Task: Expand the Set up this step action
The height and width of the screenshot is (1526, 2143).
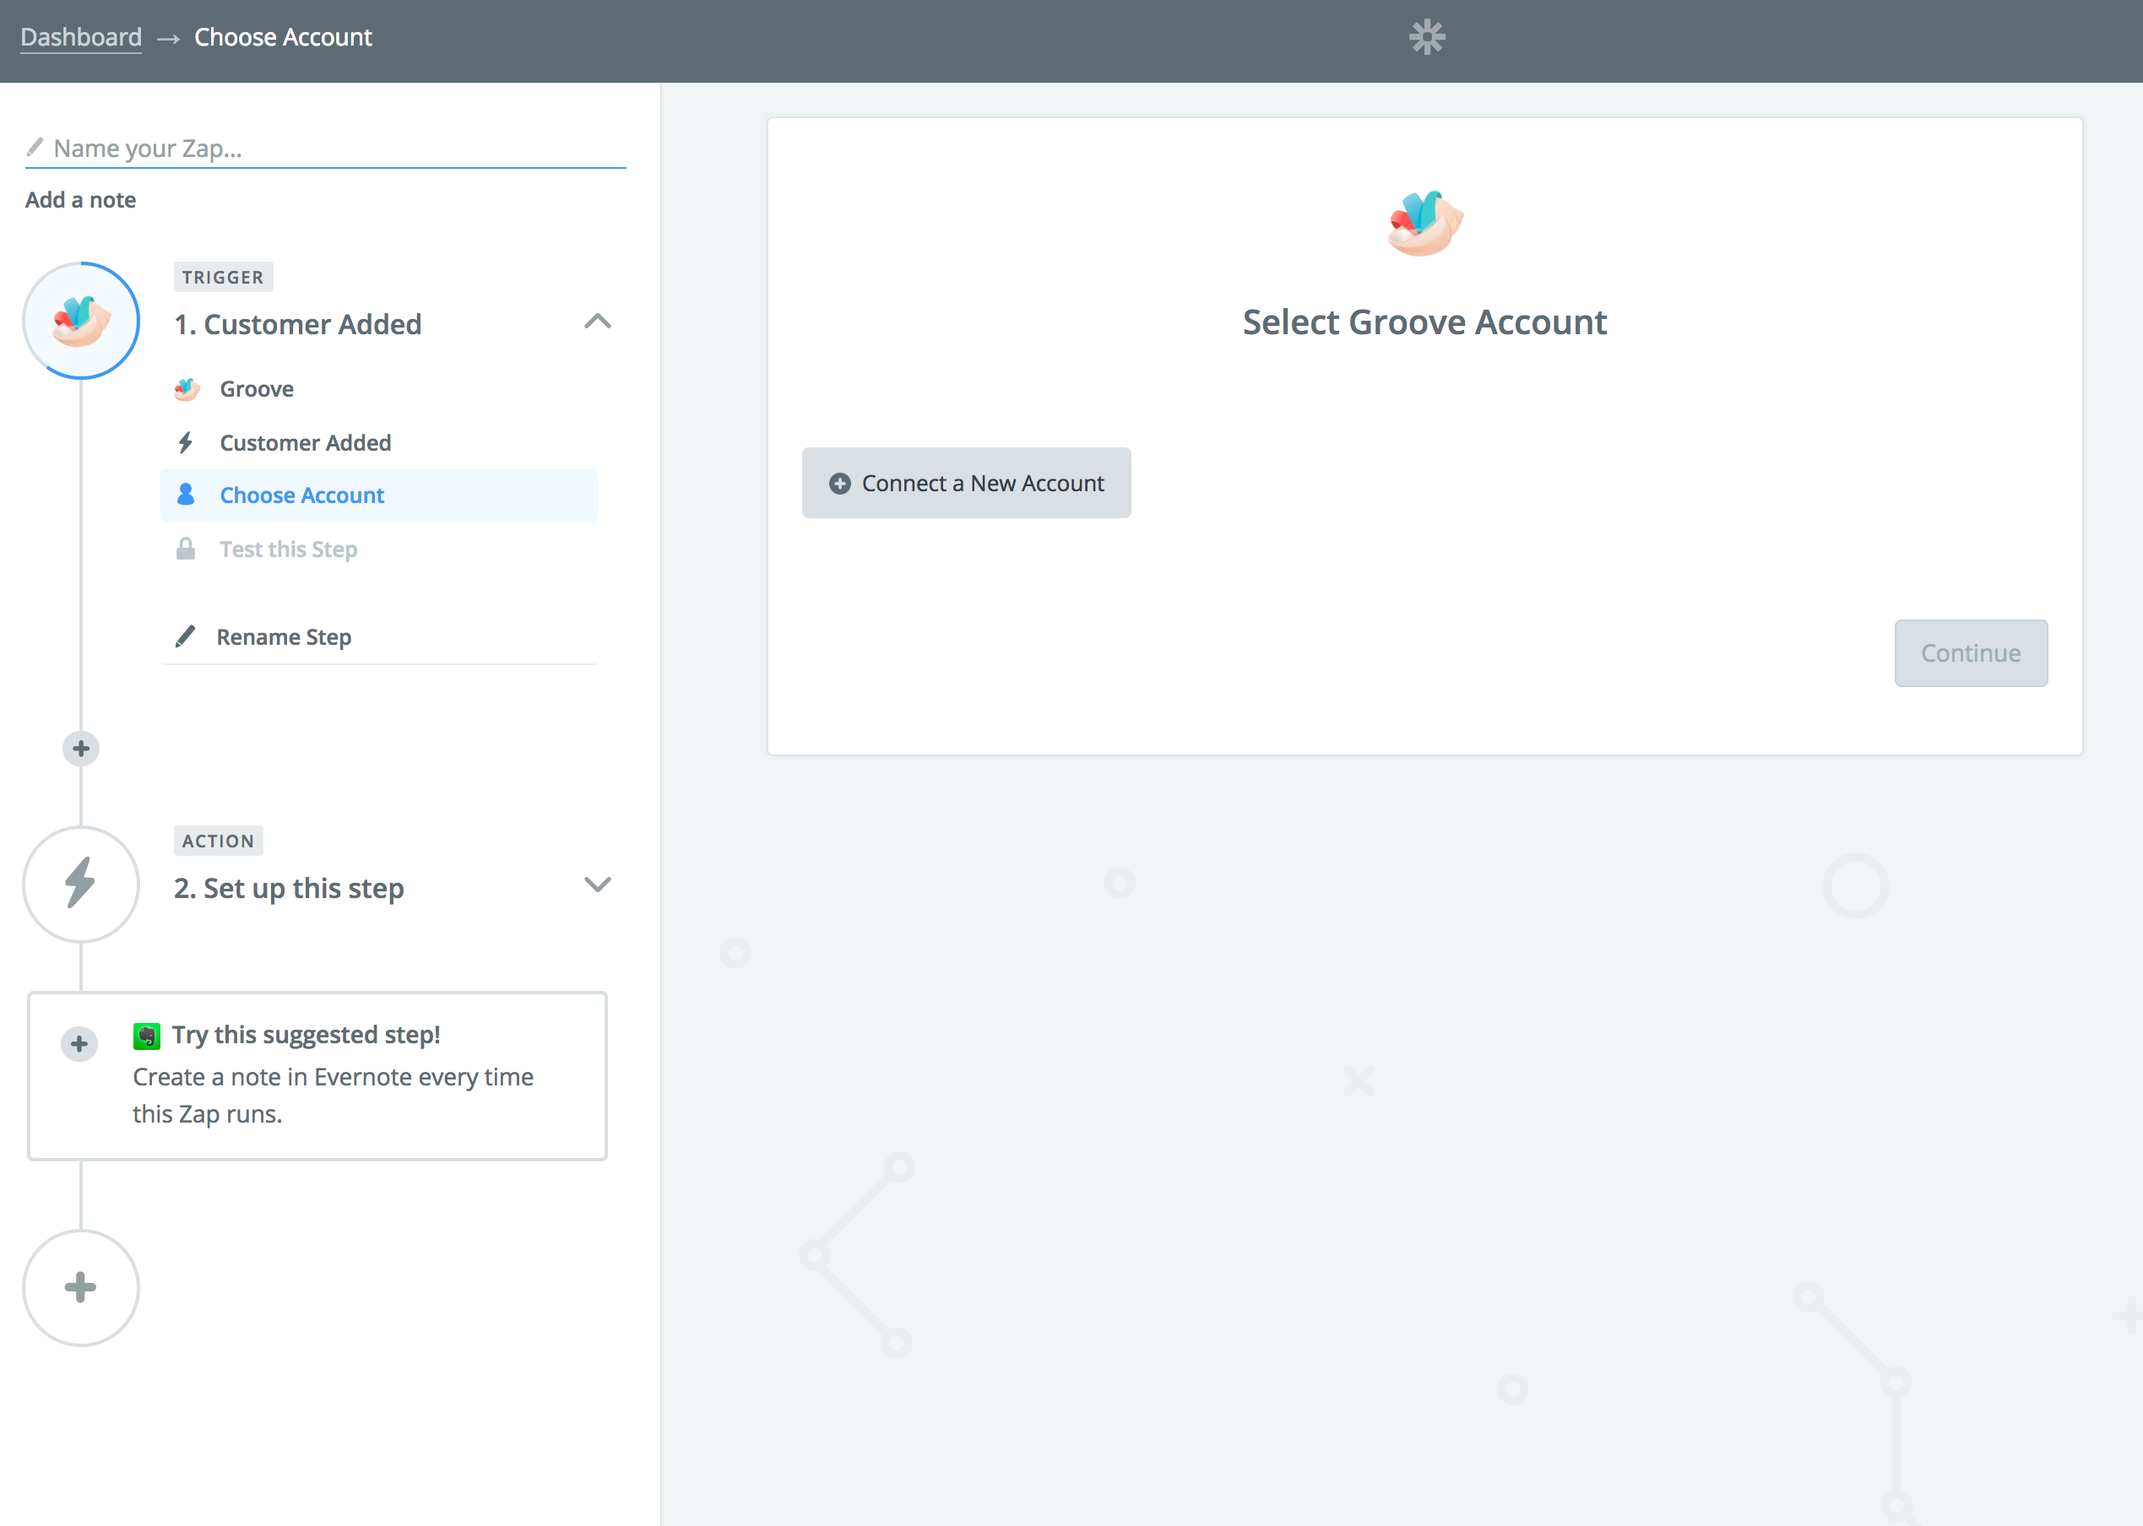Action: 597,885
